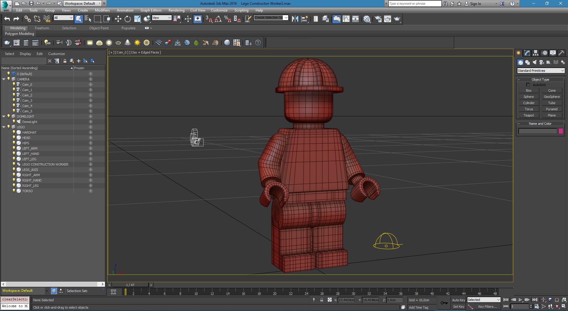Open the Hierarchy command panel tab
Screen dimensions: 568x311
tap(536, 53)
